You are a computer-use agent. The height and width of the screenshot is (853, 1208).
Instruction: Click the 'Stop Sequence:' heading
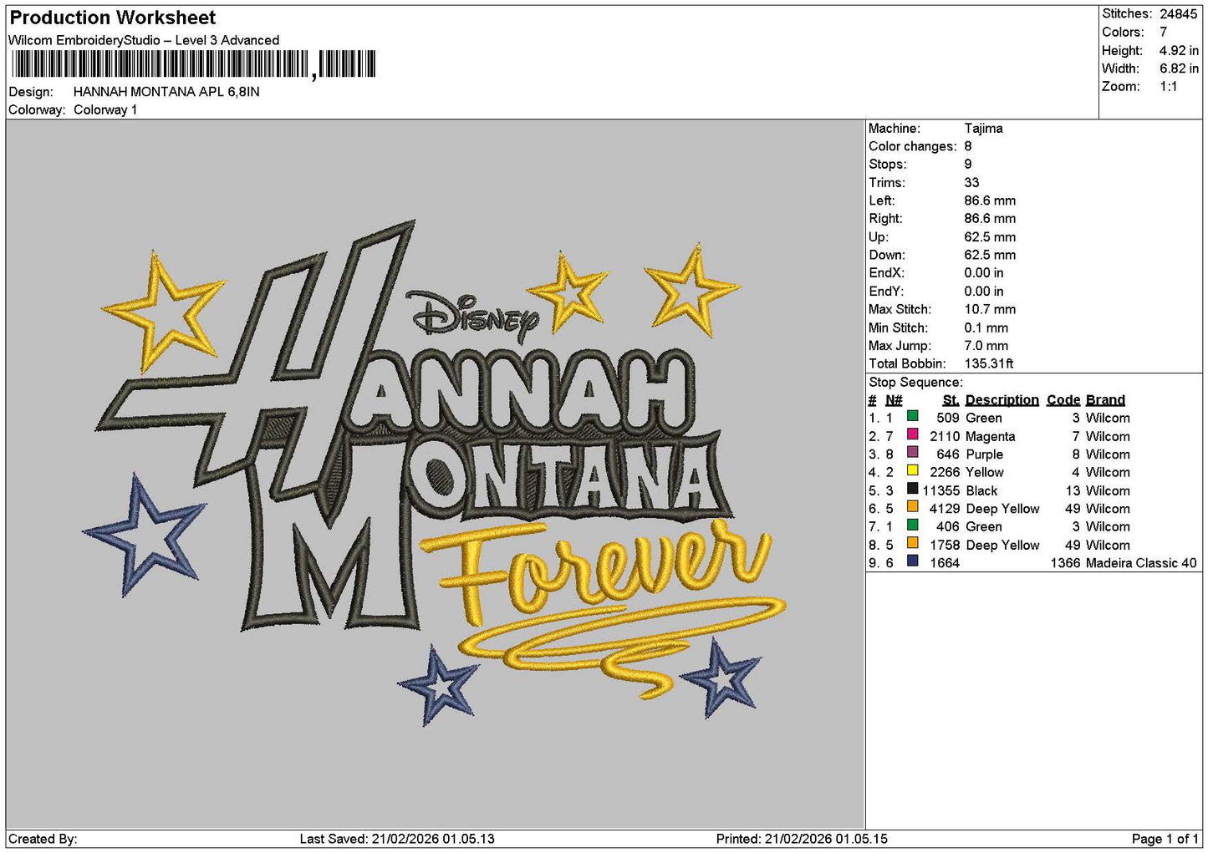click(x=915, y=383)
